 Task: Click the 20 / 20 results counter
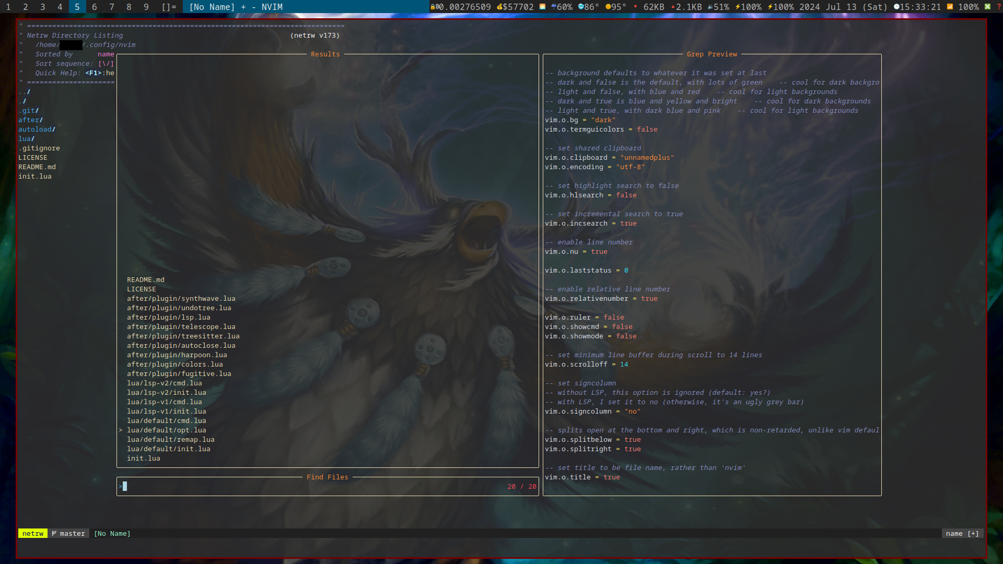click(x=522, y=486)
